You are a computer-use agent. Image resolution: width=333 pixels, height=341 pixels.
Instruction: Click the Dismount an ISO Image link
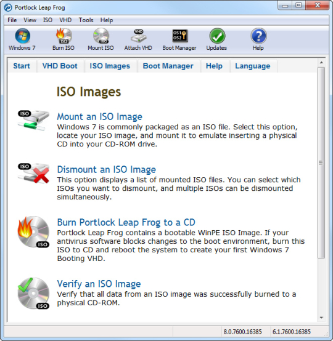click(x=107, y=170)
